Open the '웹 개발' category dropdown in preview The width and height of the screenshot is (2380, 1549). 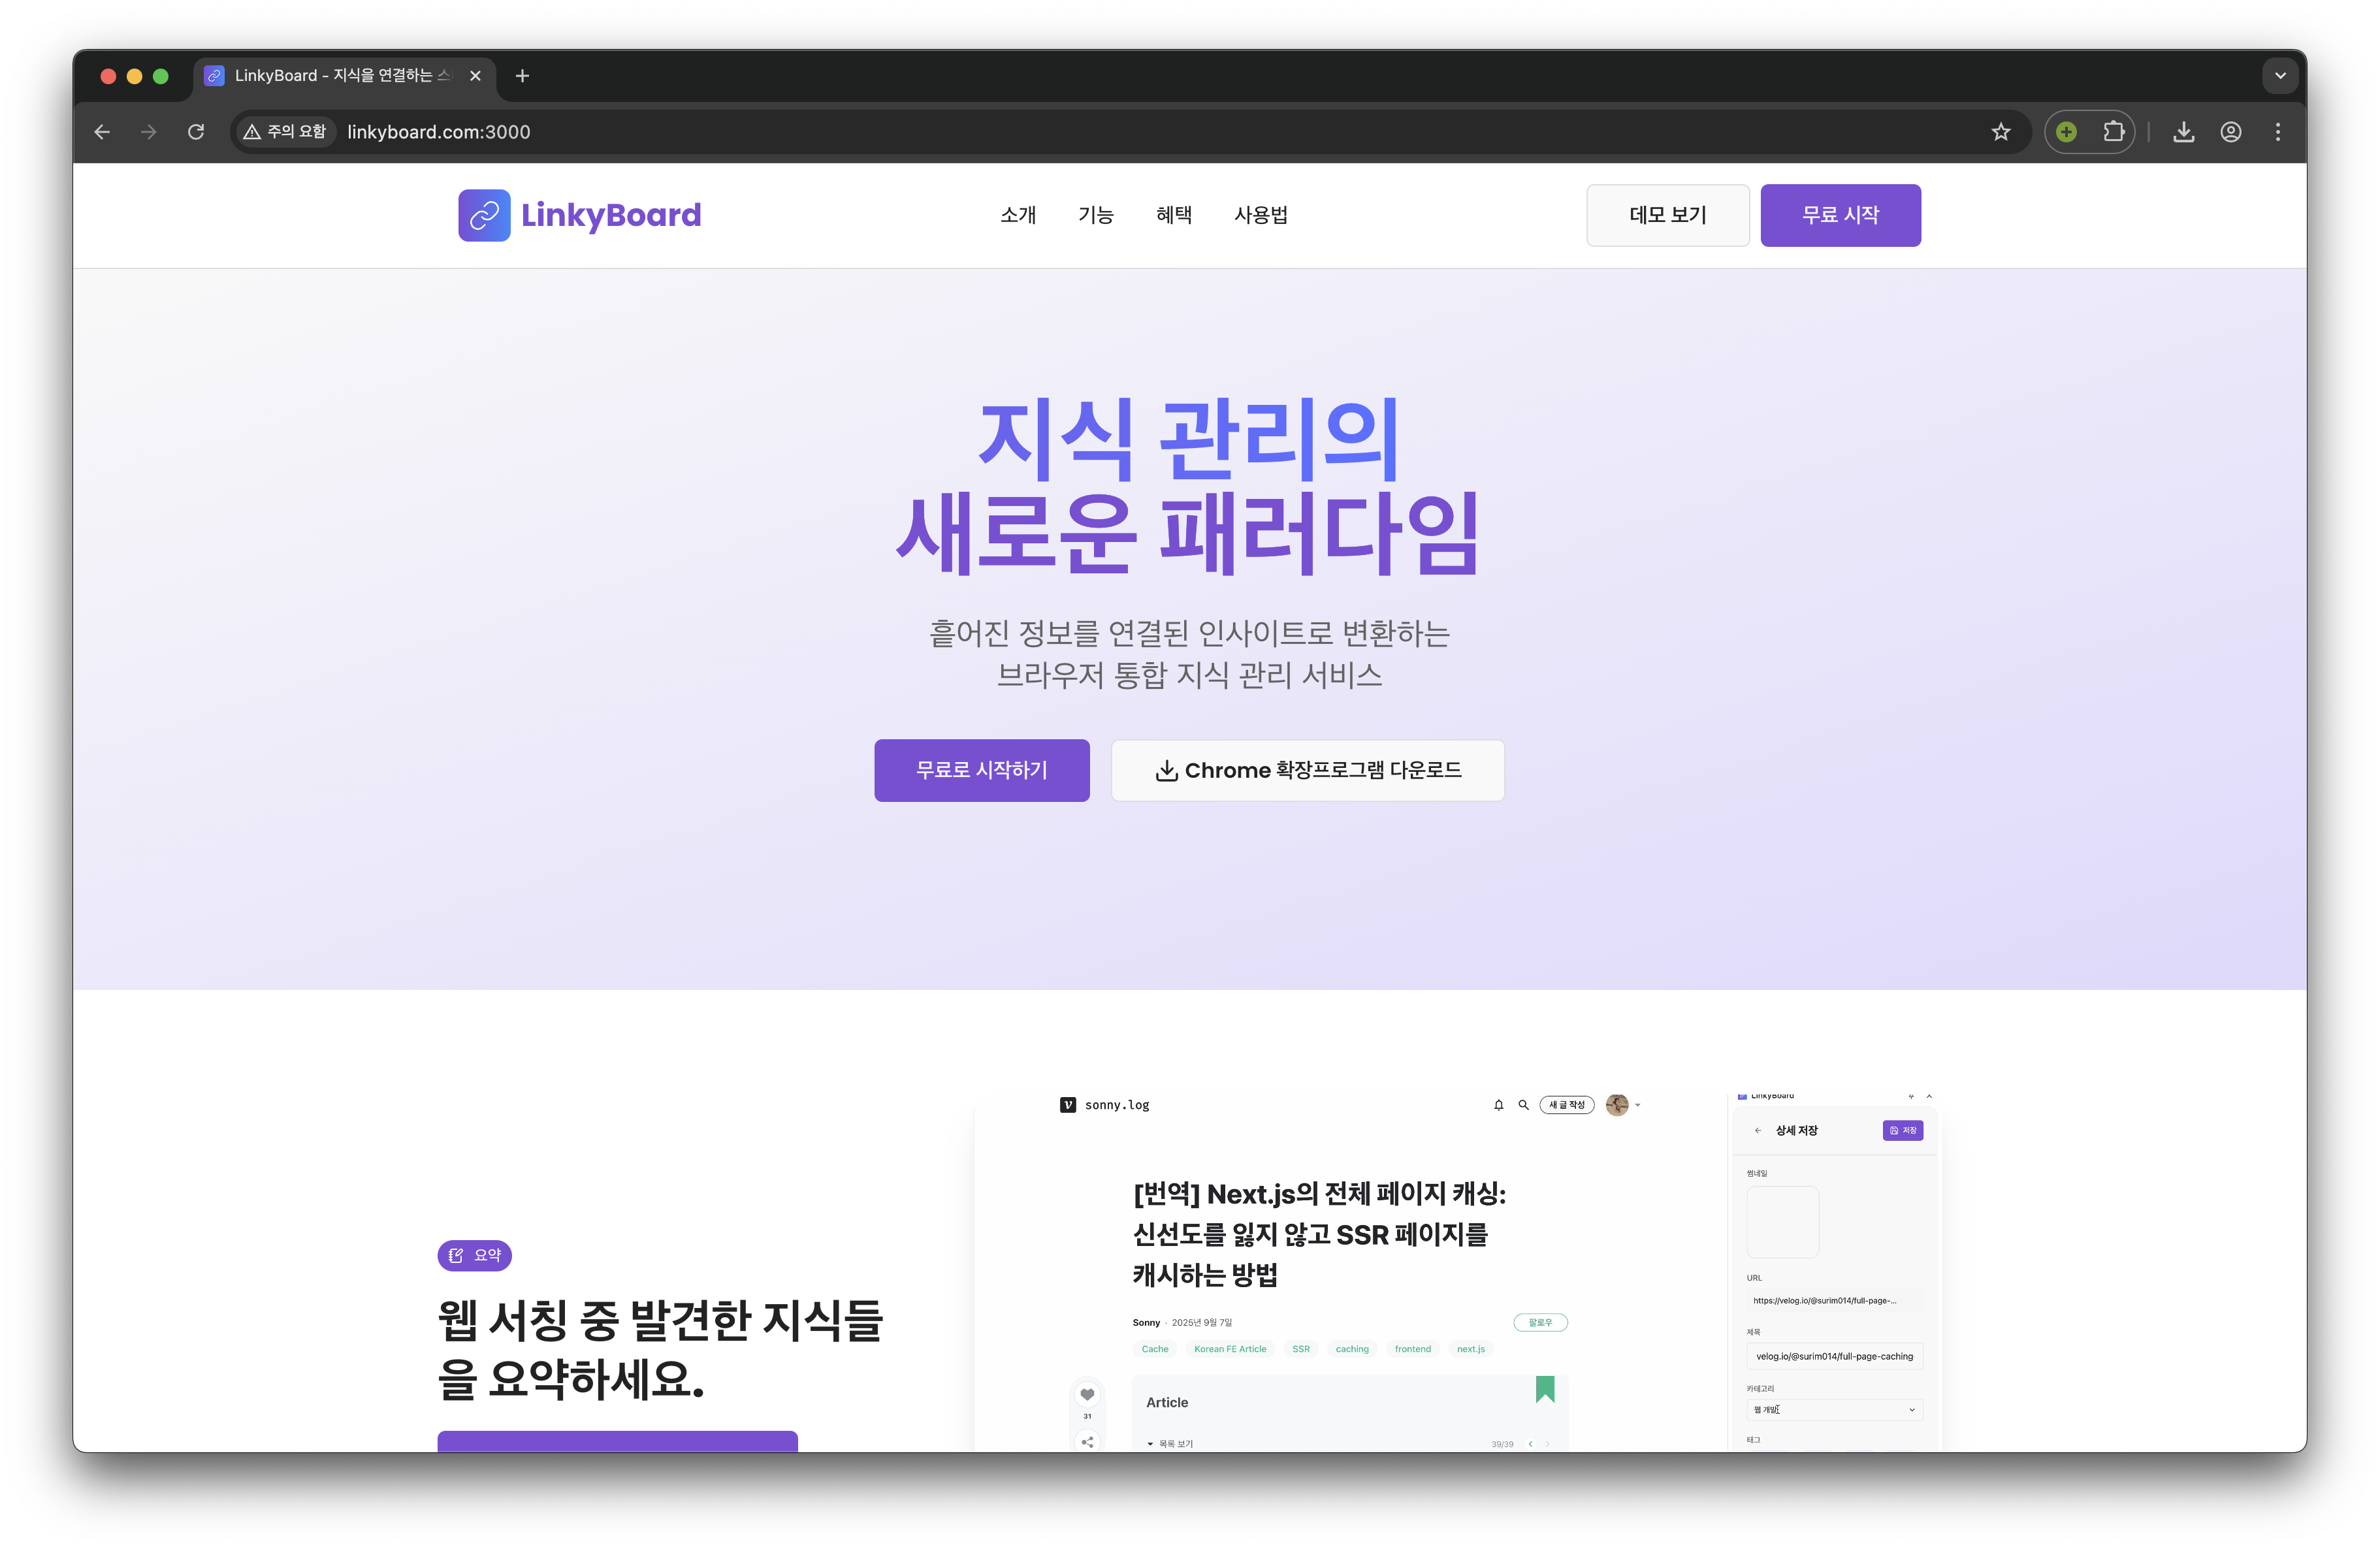click(1834, 1409)
